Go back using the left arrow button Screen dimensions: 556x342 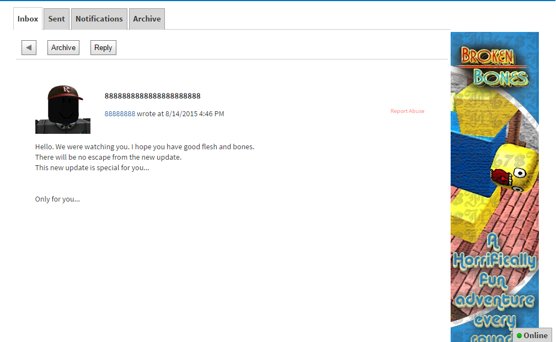[x=29, y=48]
